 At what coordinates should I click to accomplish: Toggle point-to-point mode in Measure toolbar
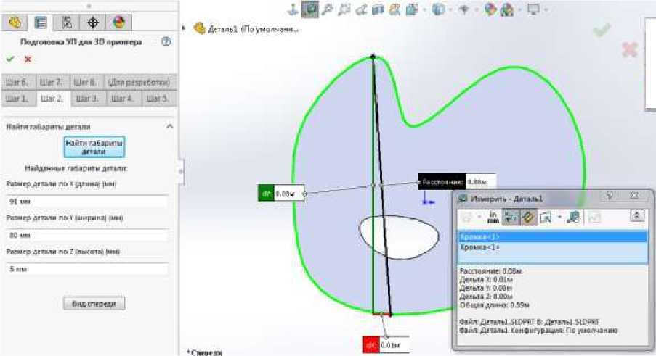pos(528,216)
